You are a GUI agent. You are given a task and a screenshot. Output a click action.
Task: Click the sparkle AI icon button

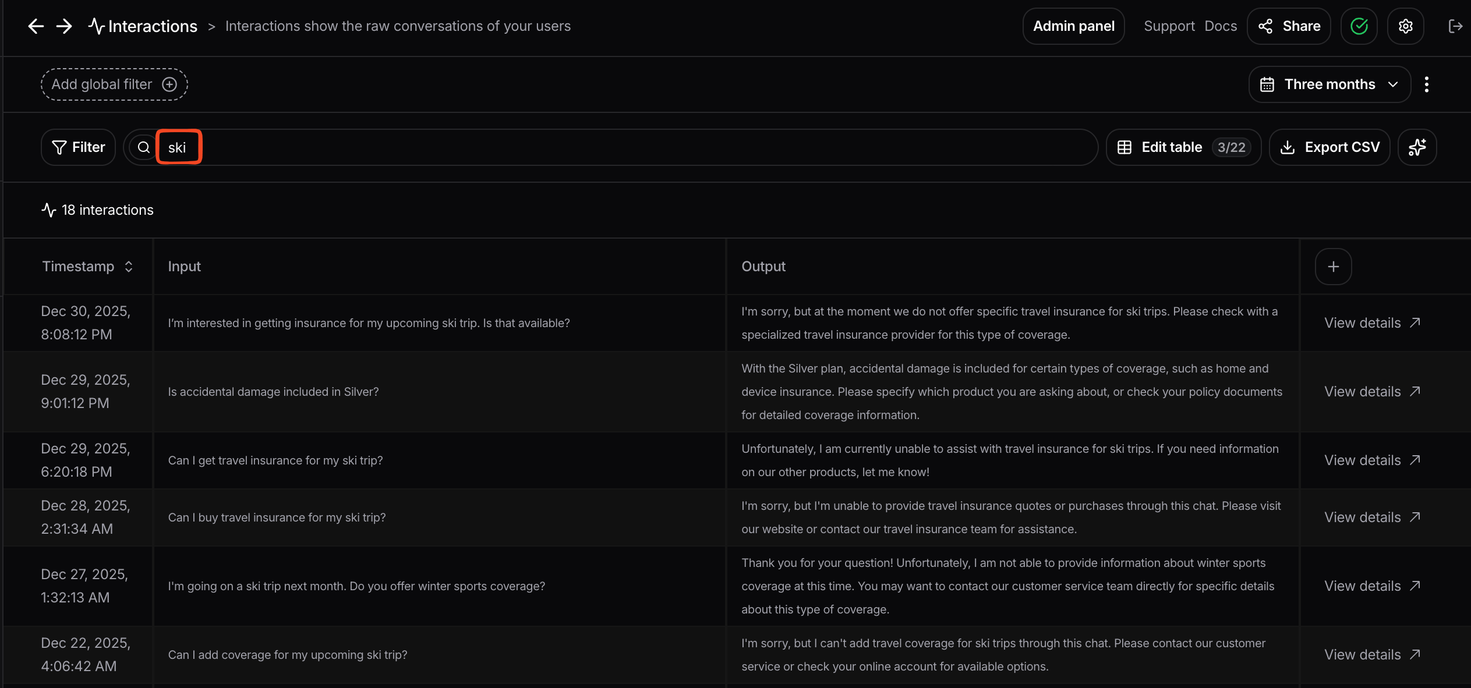point(1417,147)
